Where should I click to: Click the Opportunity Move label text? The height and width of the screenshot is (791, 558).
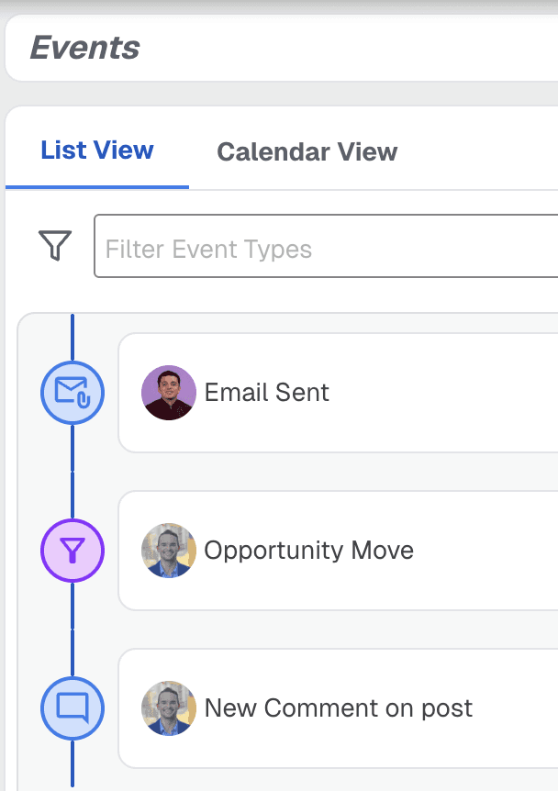[x=309, y=551]
